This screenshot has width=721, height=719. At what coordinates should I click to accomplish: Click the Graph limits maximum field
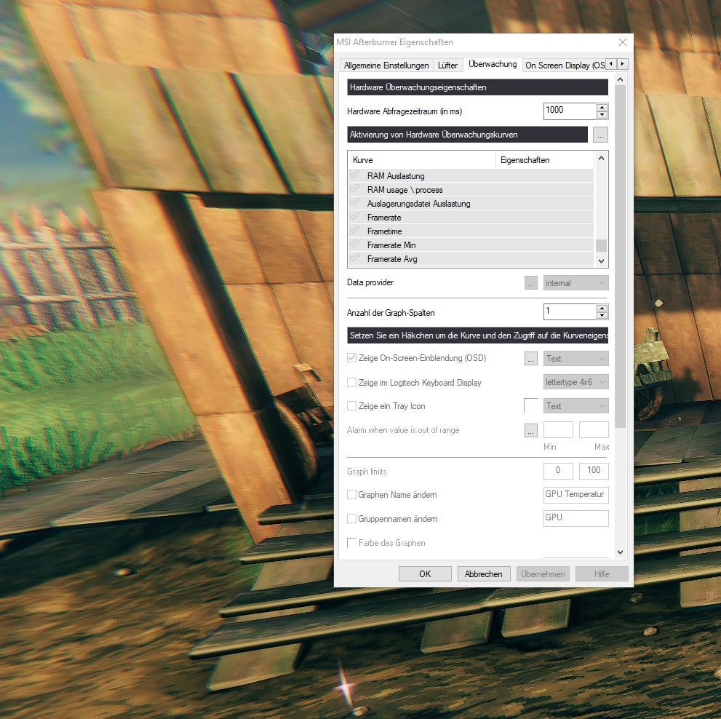594,471
